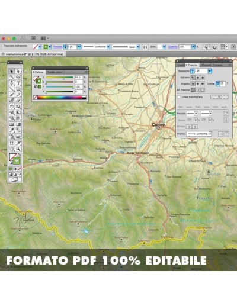Select the Zoom magnifier tool
The image size is (237, 306).
[x=18, y=149]
